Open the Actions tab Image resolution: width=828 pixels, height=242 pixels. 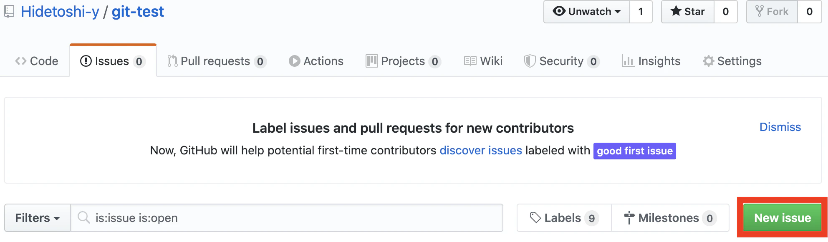pos(316,61)
